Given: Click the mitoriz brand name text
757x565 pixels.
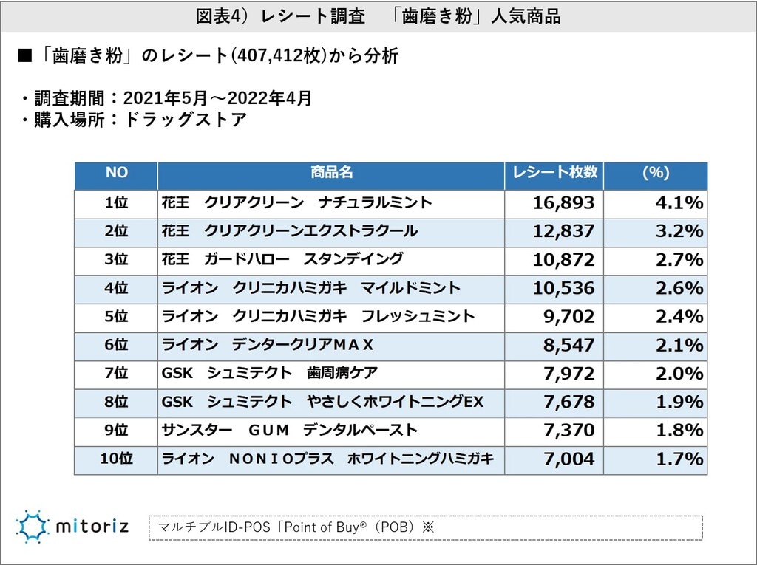Looking at the screenshot, I should tap(92, 525).
